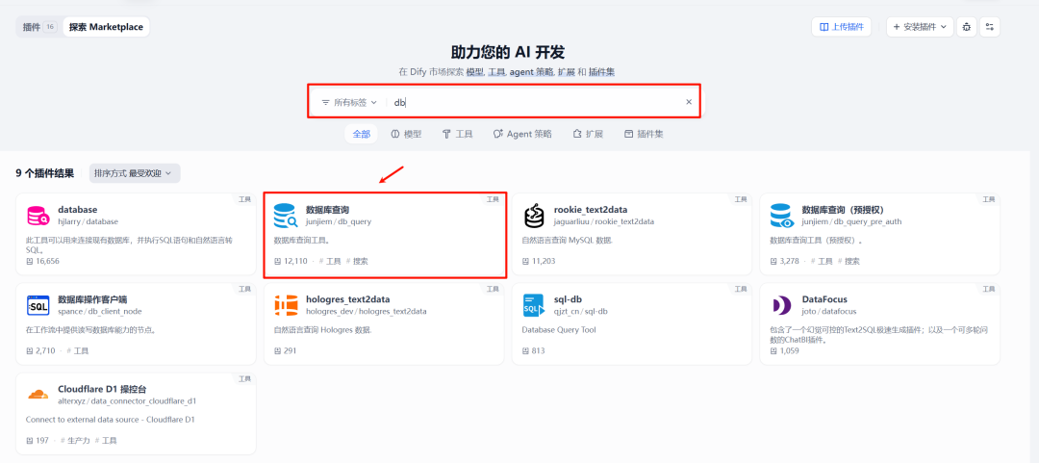
Task: Select the 全部 category filter
Action: (361, 134)
